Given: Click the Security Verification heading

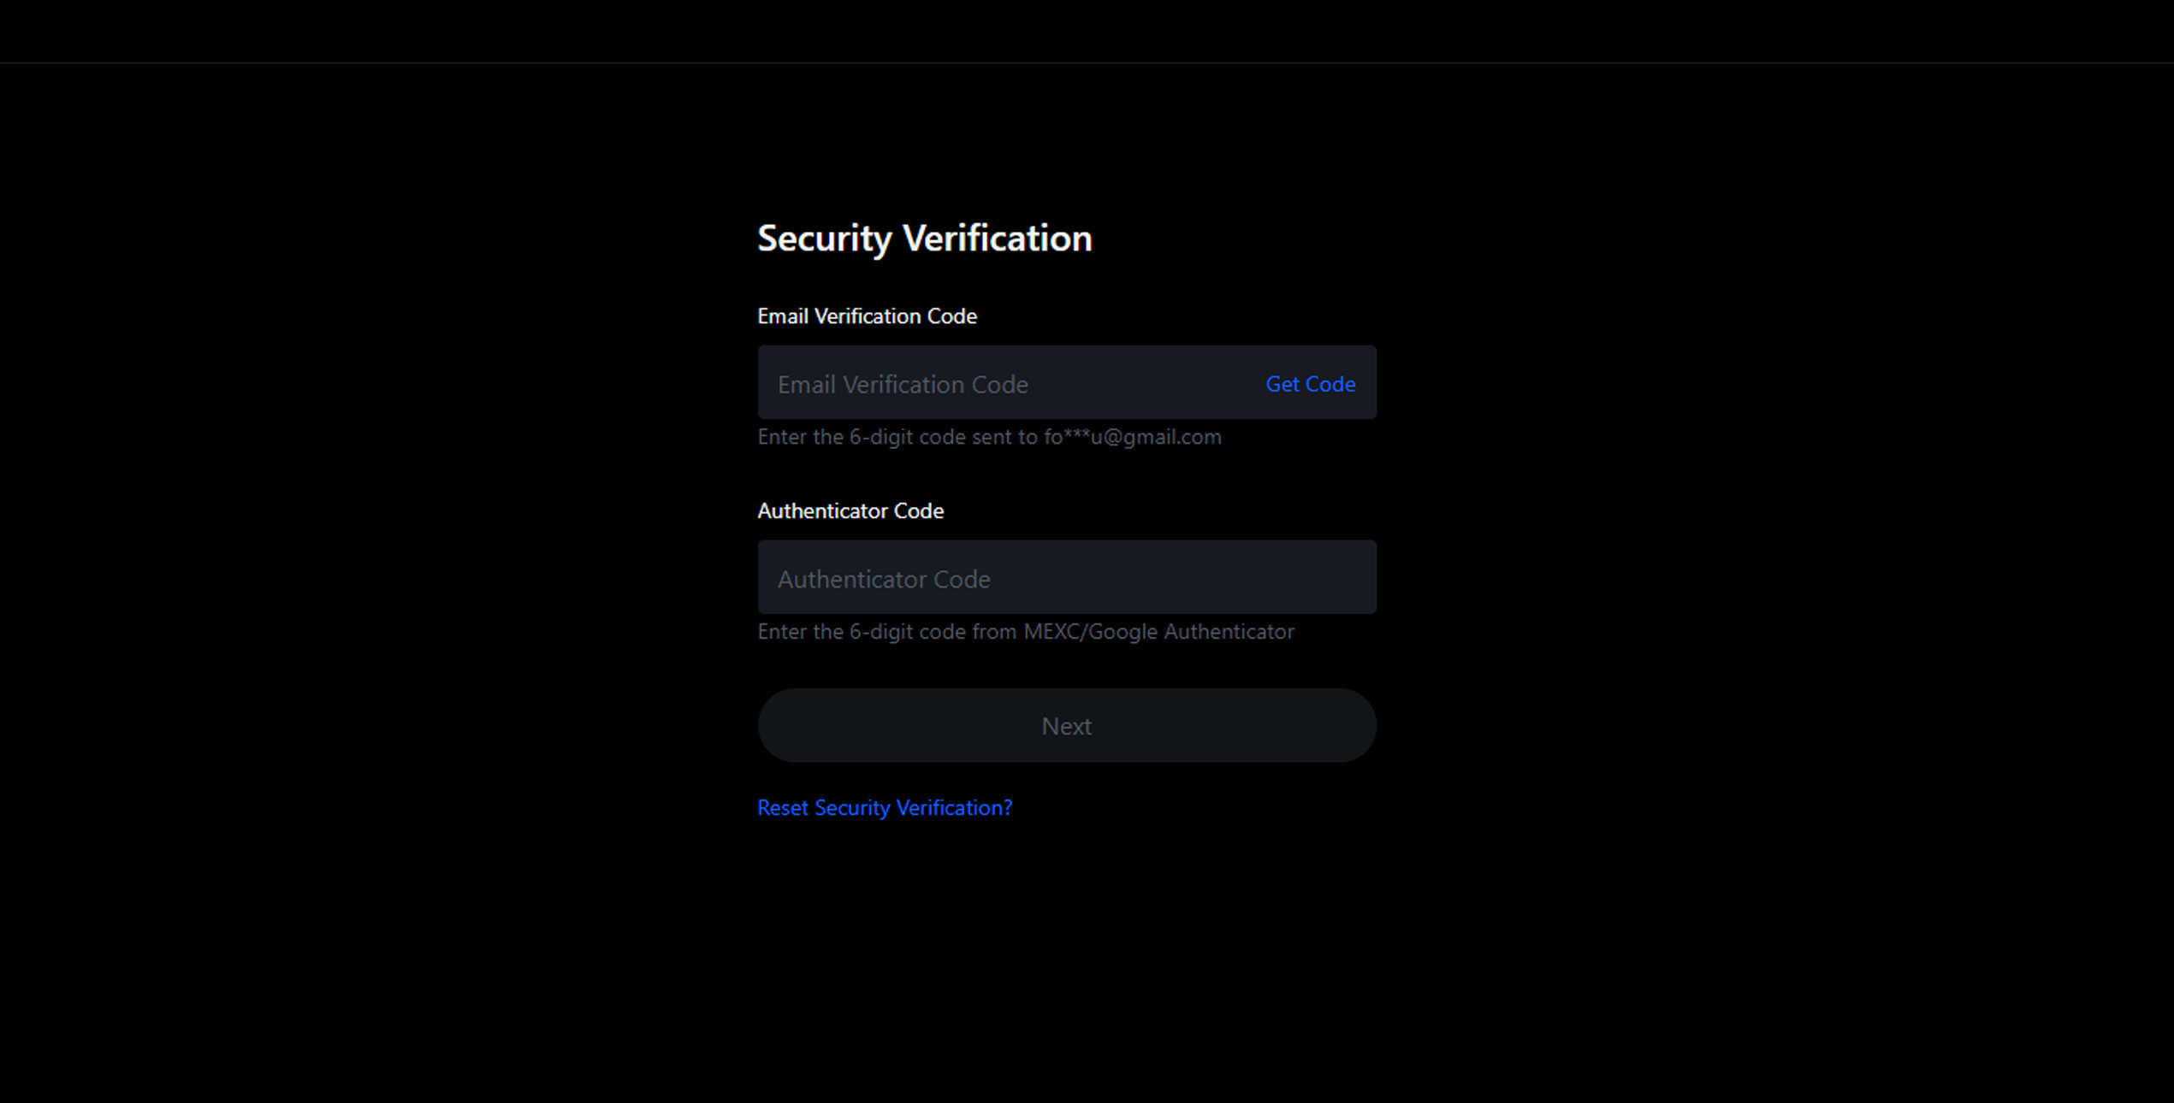Looking at the screenshot, I should click(925, 239).
